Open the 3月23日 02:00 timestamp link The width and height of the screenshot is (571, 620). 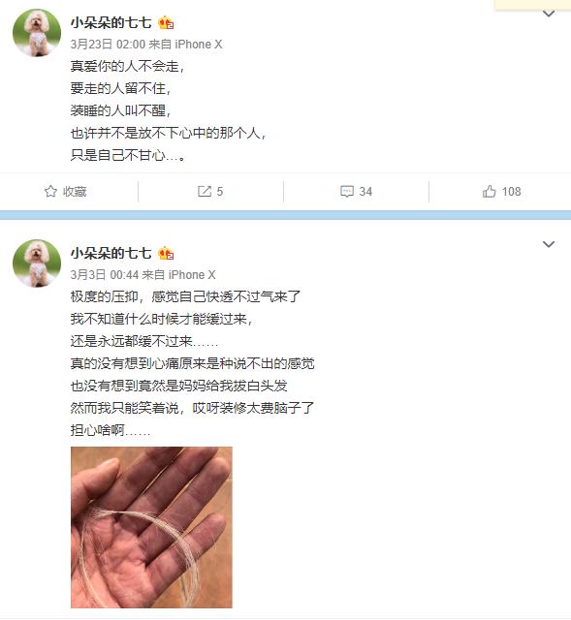(x=108, y=45)
